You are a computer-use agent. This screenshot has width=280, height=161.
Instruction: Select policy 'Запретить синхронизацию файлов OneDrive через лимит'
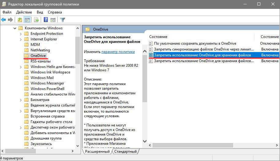coord(204,49)
